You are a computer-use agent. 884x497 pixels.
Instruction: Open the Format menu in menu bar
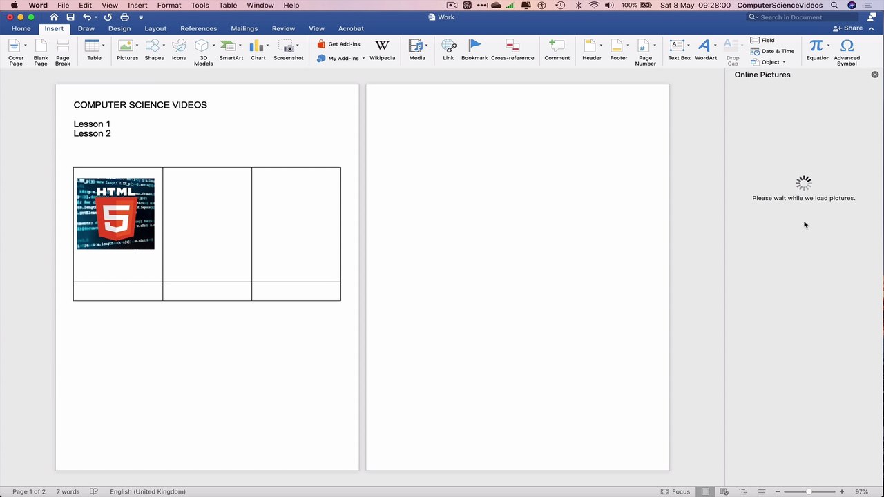click(x=169, y=5)
